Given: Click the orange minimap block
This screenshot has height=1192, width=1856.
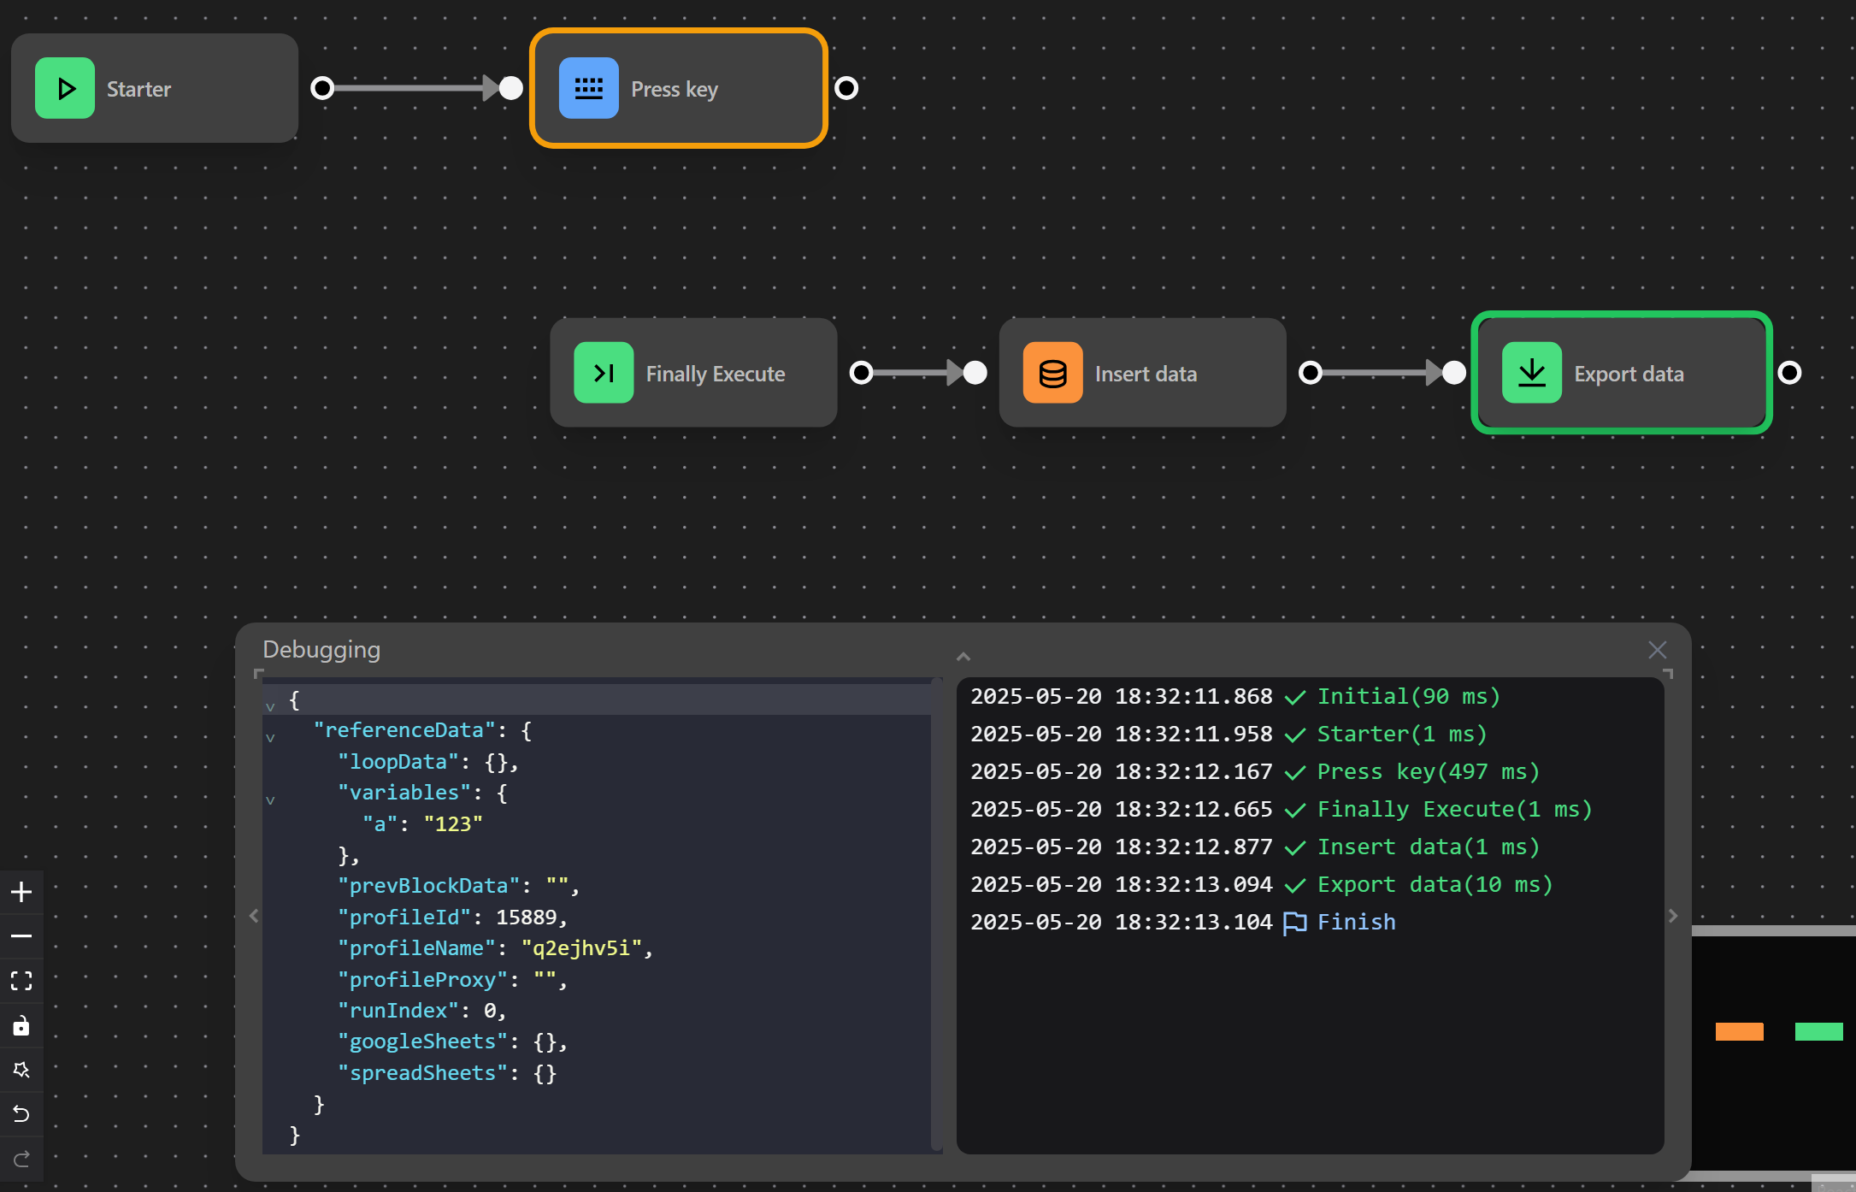Looking at the screenshot, I should point(1739,1031).
